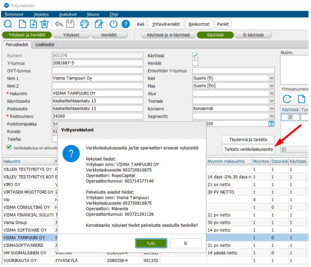The height and width of the screenshot is (267, 311).
Task: Click the Tarkista verkkolaskuosoite button
Action: click(x=248, y=149)
